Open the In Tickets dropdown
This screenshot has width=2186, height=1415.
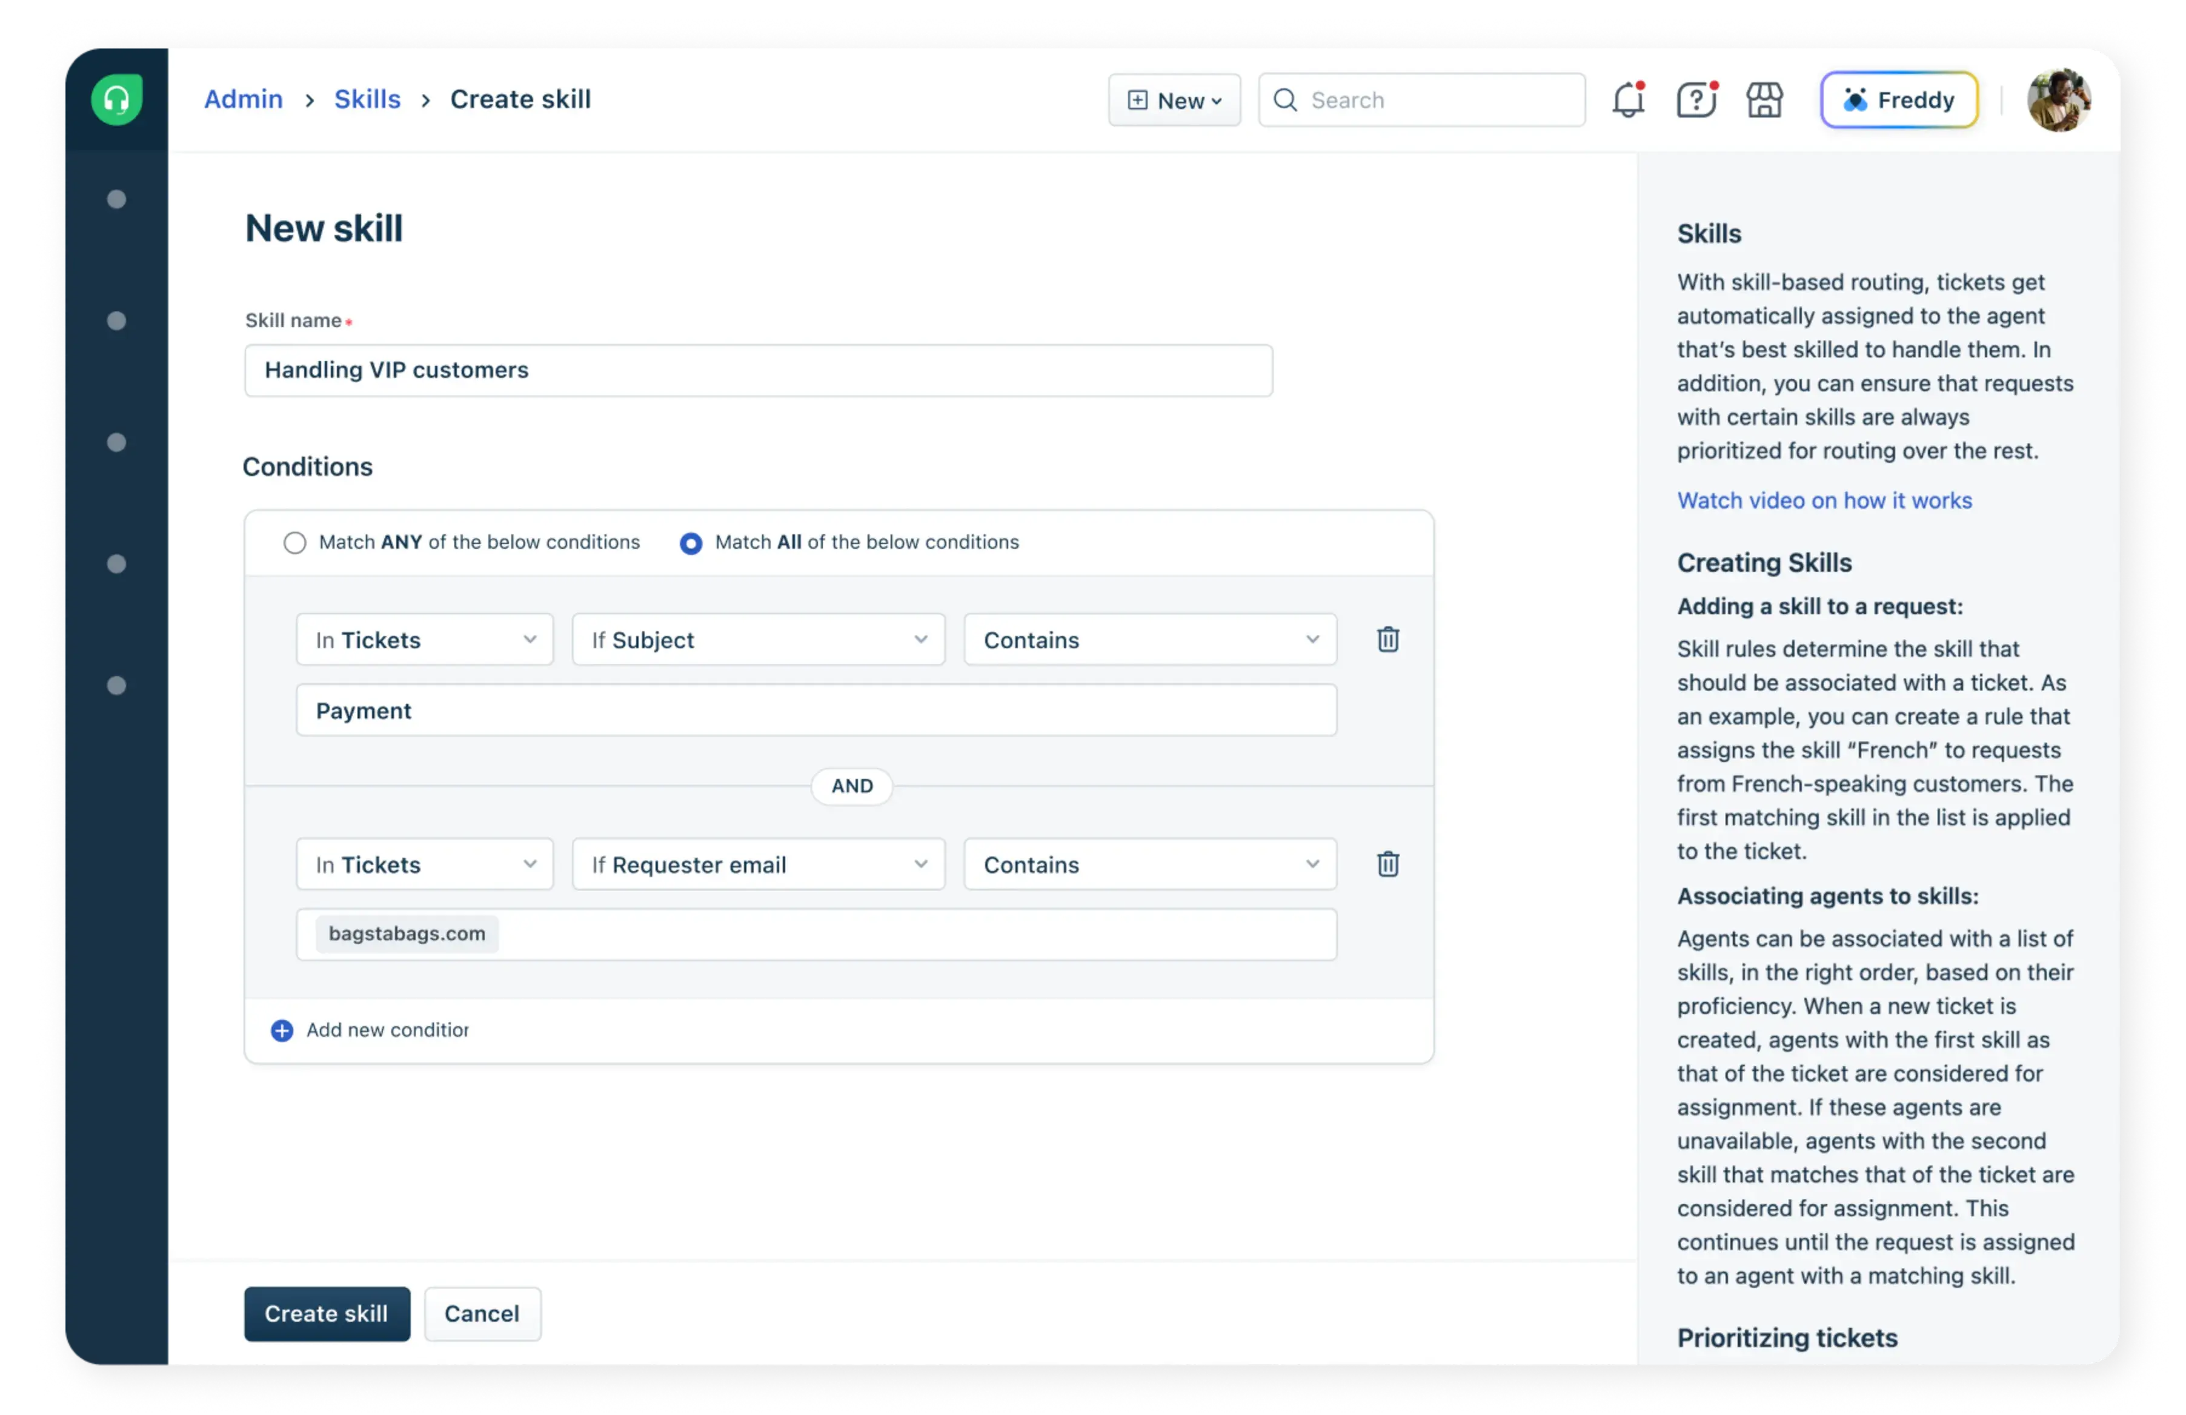click(424, 640)
